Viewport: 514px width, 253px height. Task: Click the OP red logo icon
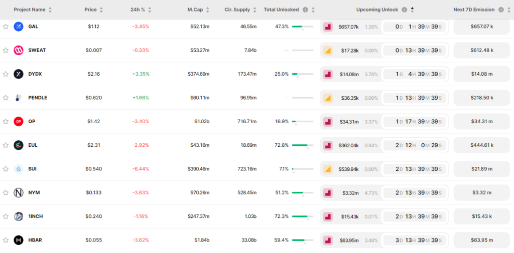[19, 121]
